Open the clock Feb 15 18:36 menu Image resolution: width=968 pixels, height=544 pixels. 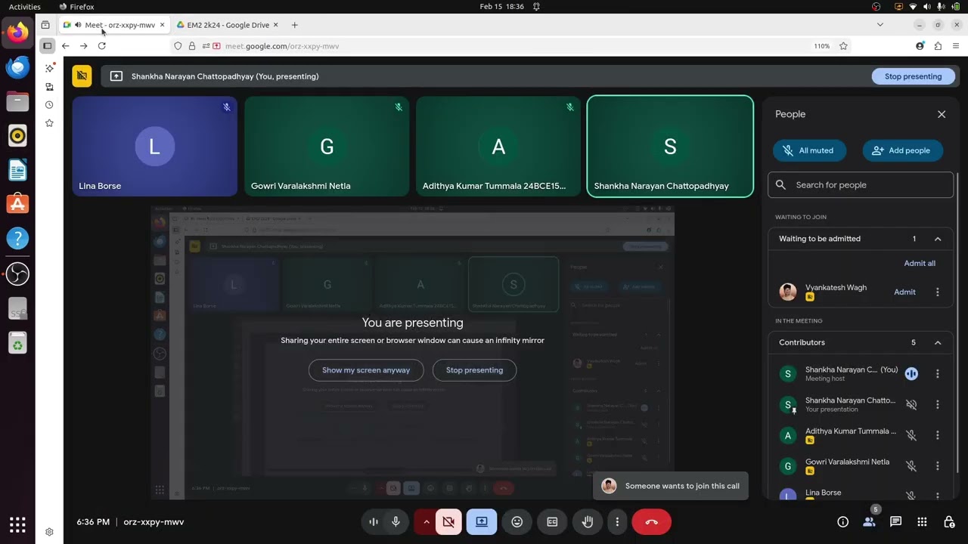point(501,7)
